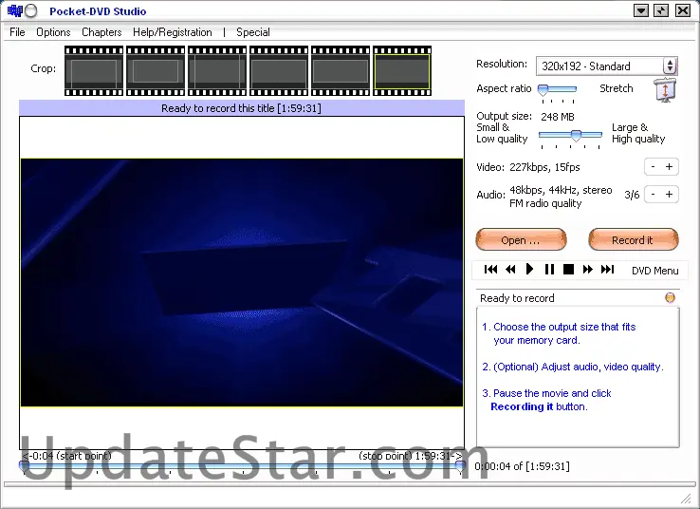Skip to next chapter
The height and width of the screenshot is (509, 700).
[607, 270]
